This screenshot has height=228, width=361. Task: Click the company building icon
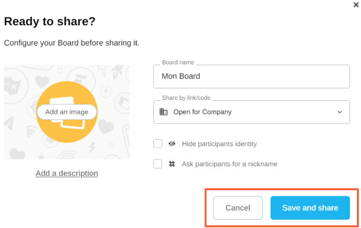pyautogui.click(x=164, y=112)
